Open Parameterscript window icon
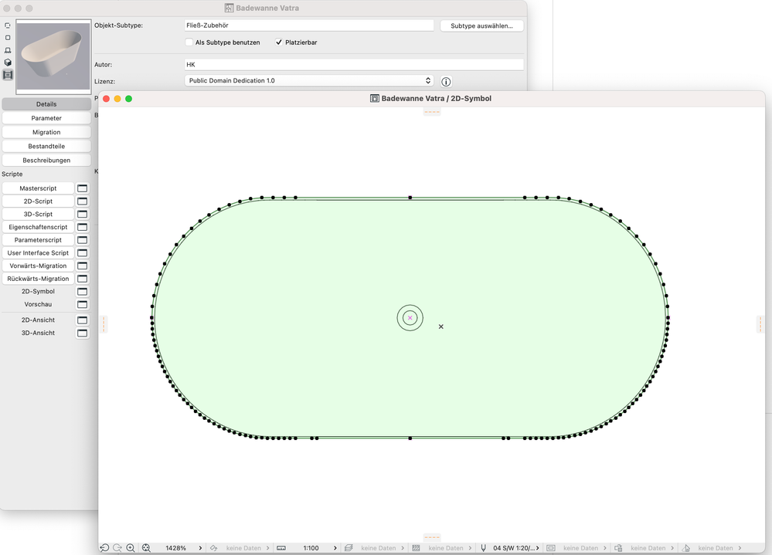 83,240
